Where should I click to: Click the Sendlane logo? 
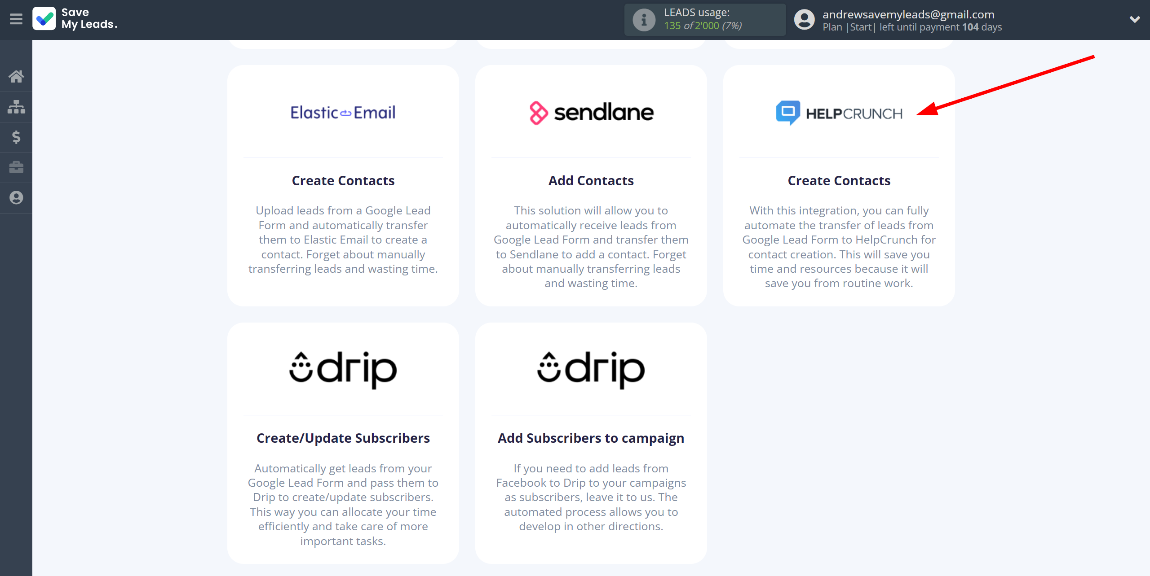(591, 112)
